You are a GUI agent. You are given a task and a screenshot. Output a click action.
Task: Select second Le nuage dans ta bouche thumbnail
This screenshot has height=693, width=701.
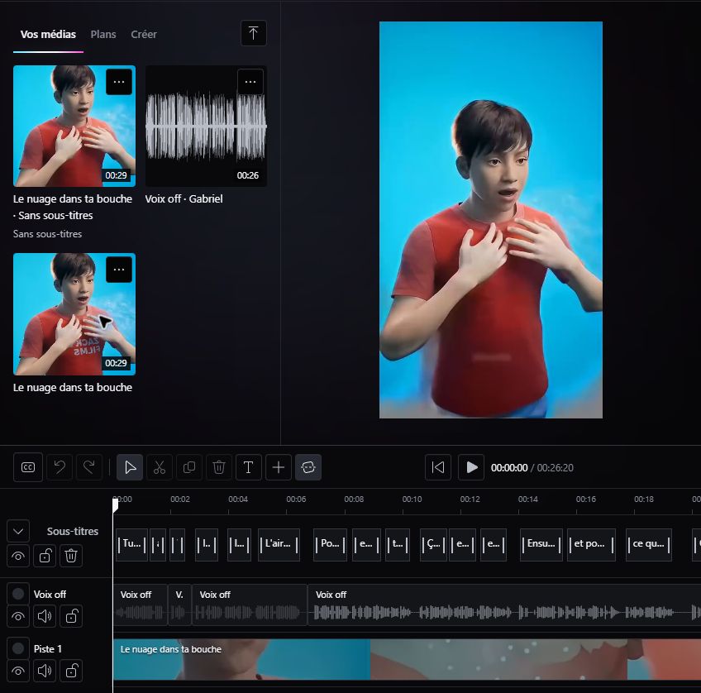[x=74, y=314]
